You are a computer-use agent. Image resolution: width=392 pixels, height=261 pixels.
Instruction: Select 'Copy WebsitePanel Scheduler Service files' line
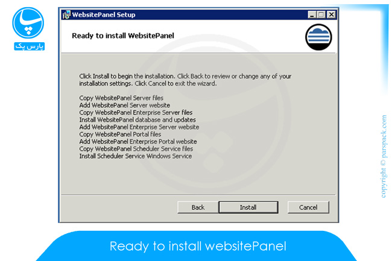tap(136, 149)
